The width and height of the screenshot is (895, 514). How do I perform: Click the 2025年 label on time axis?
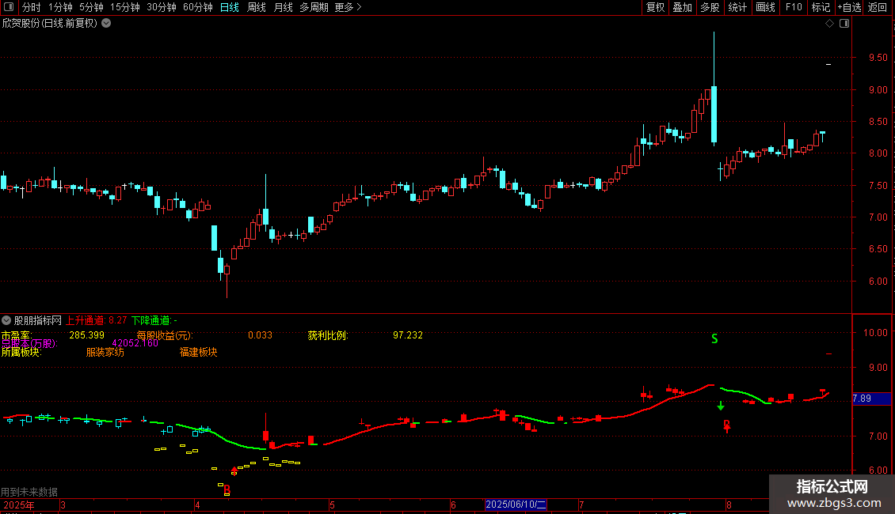click(19, 505)
